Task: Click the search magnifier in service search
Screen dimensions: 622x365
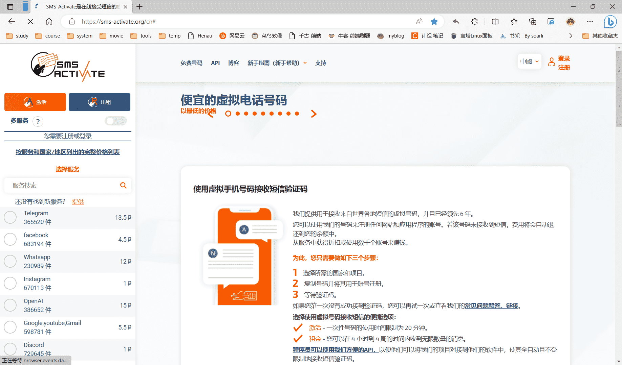Action: click(123, 185)
